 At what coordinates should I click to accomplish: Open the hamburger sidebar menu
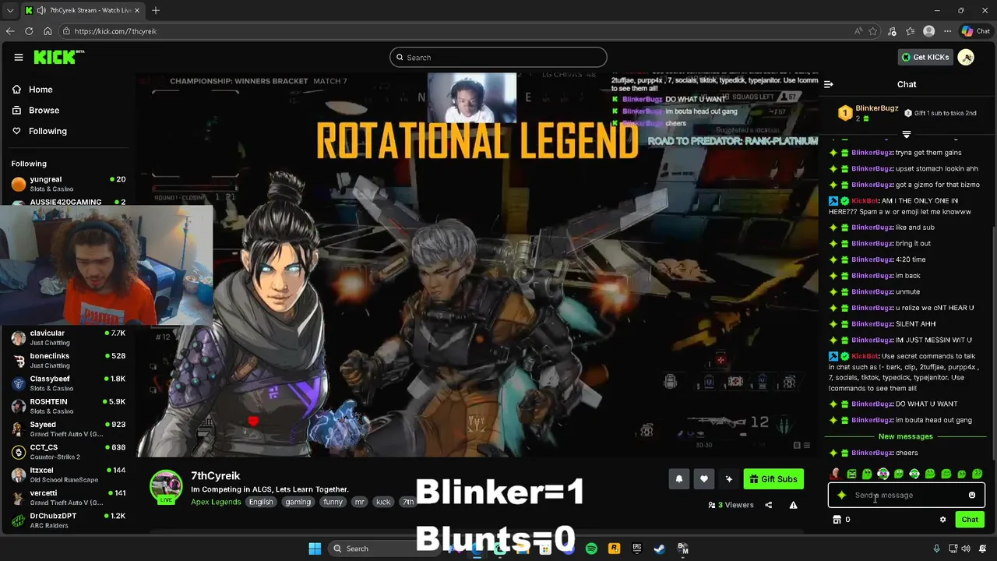(x=18, y=57)
